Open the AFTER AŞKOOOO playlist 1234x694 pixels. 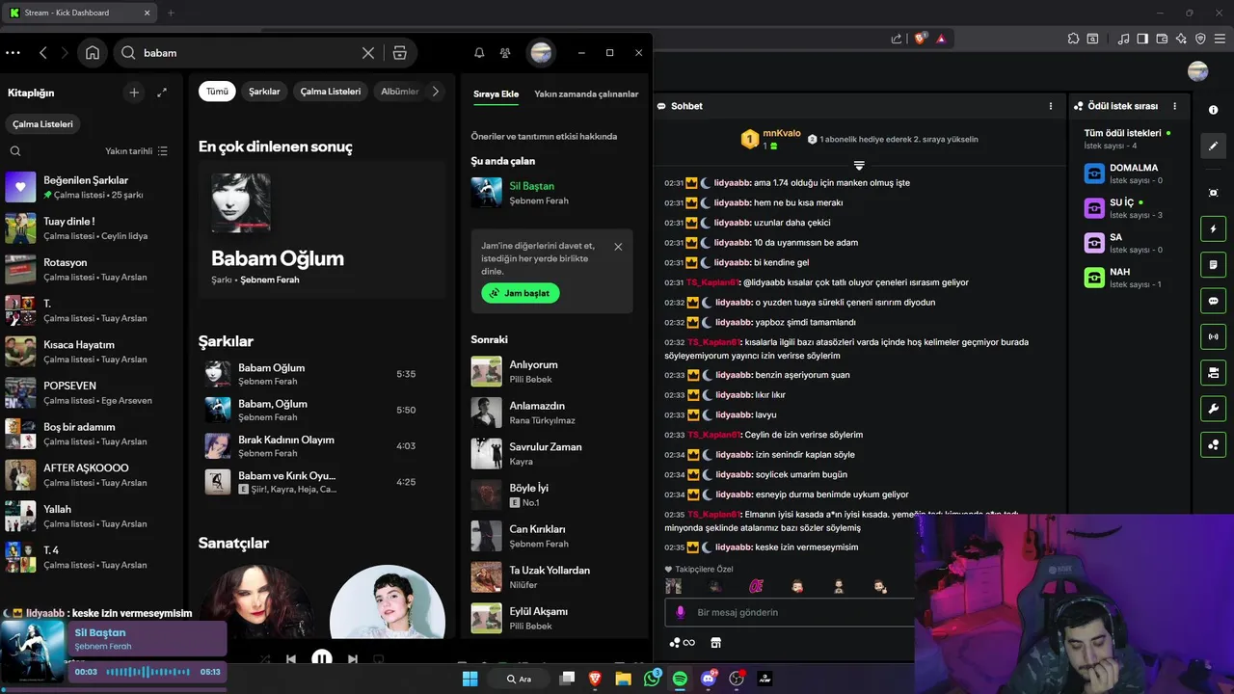pyautogui.click(x=92, y=475)
